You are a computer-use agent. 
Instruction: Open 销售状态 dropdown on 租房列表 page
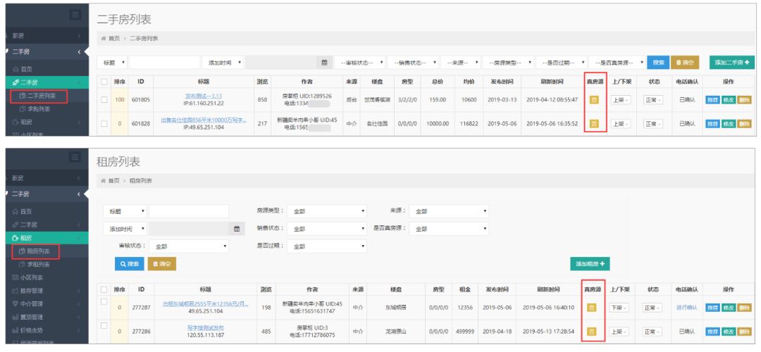tap(327, 228)
